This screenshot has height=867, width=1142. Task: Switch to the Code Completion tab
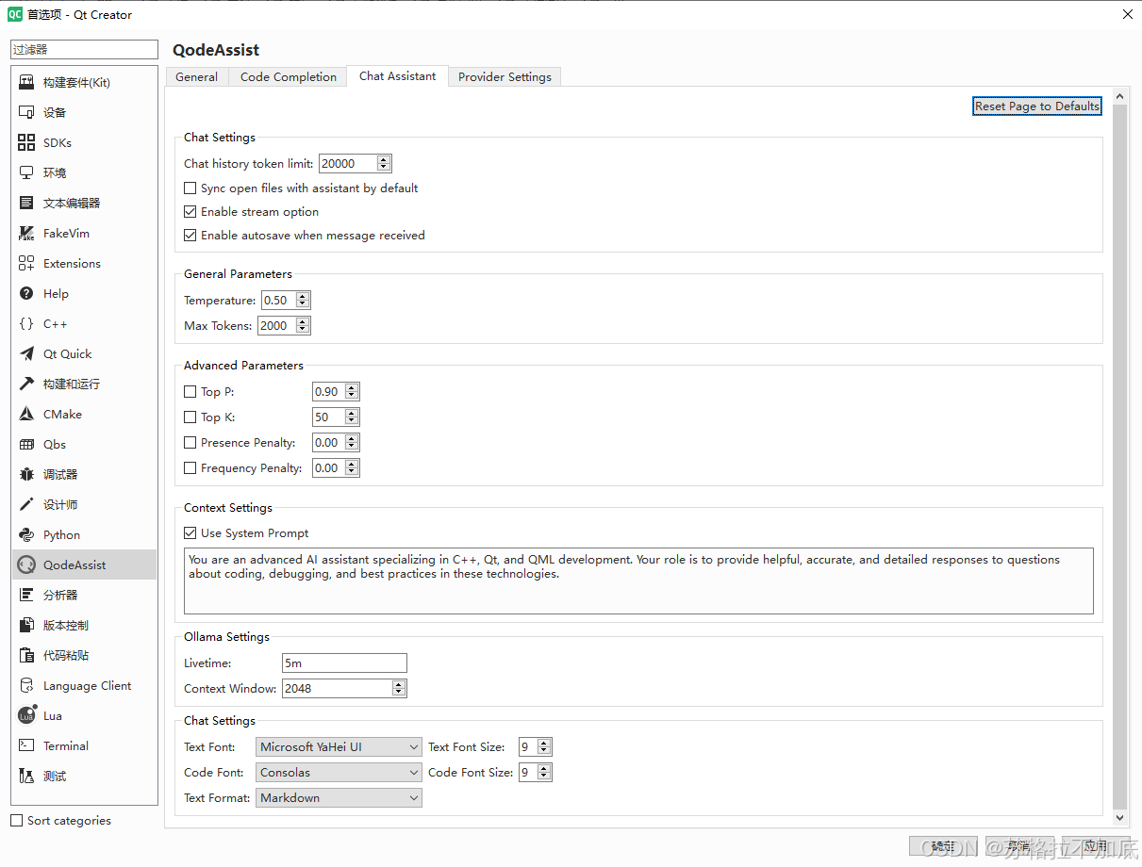(288, 77)
